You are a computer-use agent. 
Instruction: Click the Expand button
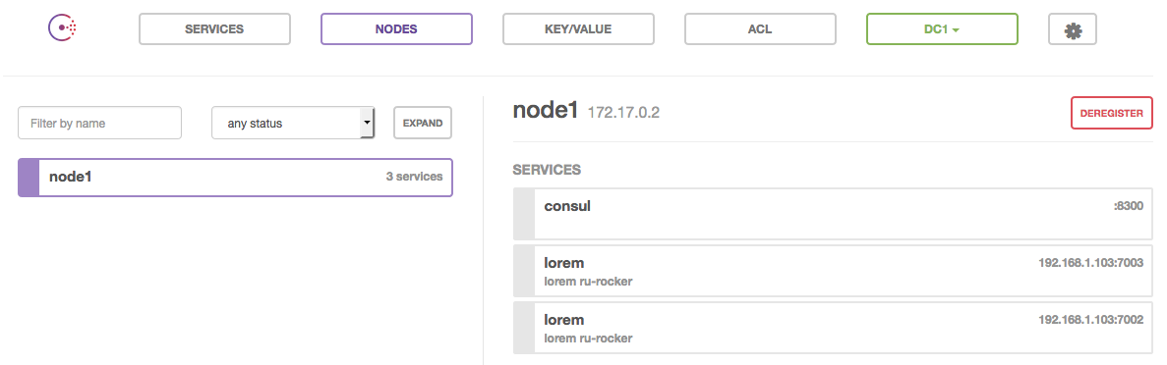coord(423,123)
